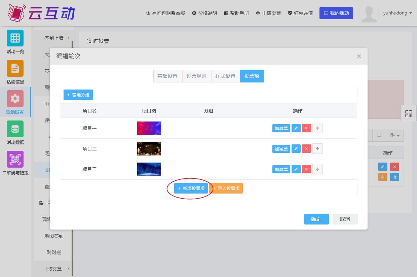This screenshot has width=417, height=277.
Task: Click the move handle icon for 项目三
Action: click(317, 169)
